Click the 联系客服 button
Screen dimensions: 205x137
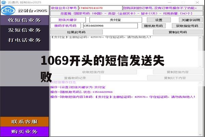pyautogui.click(x=25, y=122)
